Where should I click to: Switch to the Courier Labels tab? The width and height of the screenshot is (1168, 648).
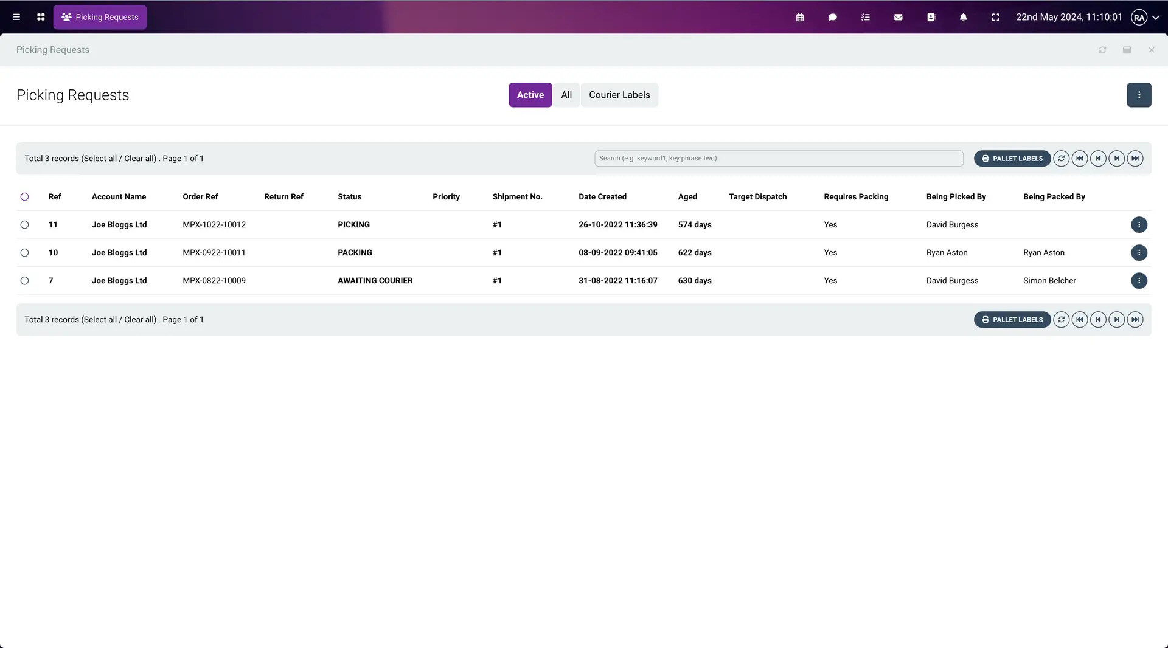point(619,95)
